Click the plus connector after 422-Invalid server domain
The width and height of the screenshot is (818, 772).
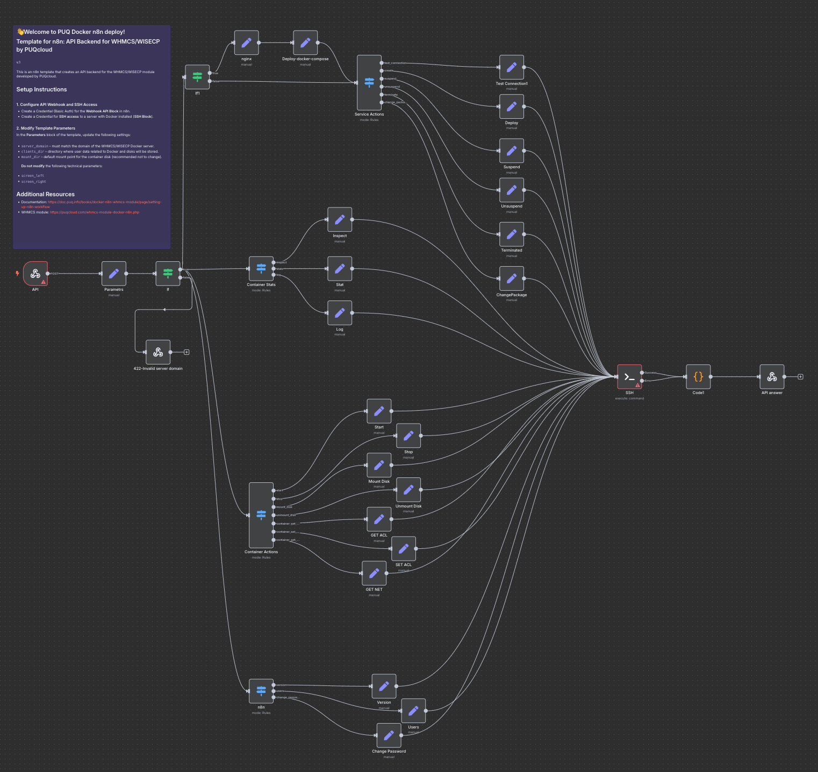[x=186, y=352]
